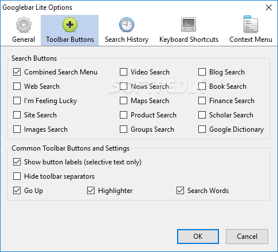Confirm settings with the OK button
The image size is (278, 252).
[x=198, y=237]
